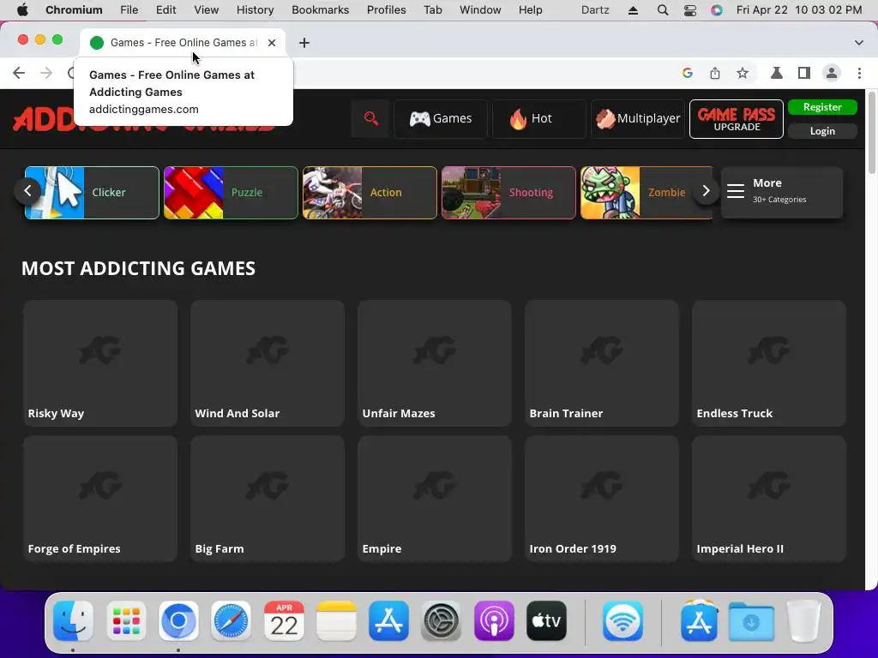
Task: Open Spotlight search in menu bar
Action: click(x=663, y=10)
